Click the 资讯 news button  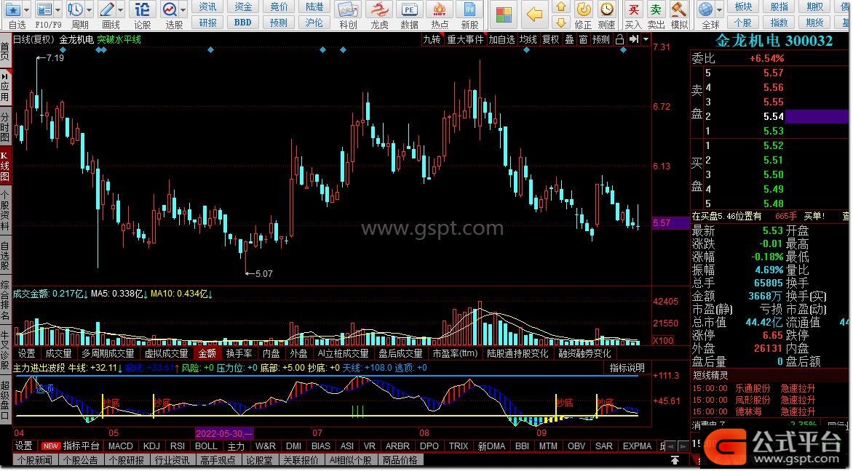208,7
